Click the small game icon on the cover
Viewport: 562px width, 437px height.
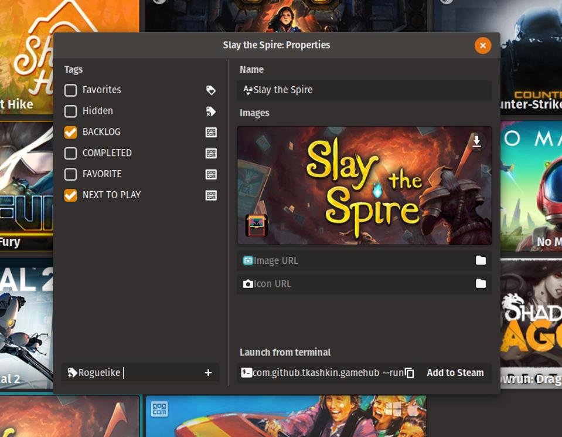pos(256,225)
